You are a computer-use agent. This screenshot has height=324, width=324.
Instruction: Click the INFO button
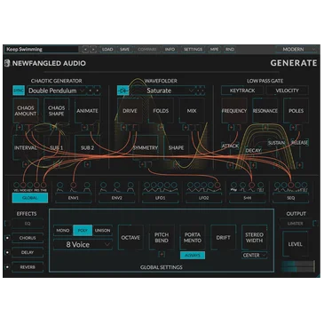pos(170,50)
